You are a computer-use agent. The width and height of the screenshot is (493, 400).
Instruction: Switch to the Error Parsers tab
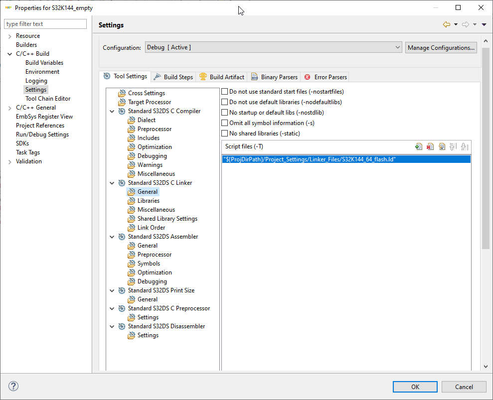tap(325, 77)
